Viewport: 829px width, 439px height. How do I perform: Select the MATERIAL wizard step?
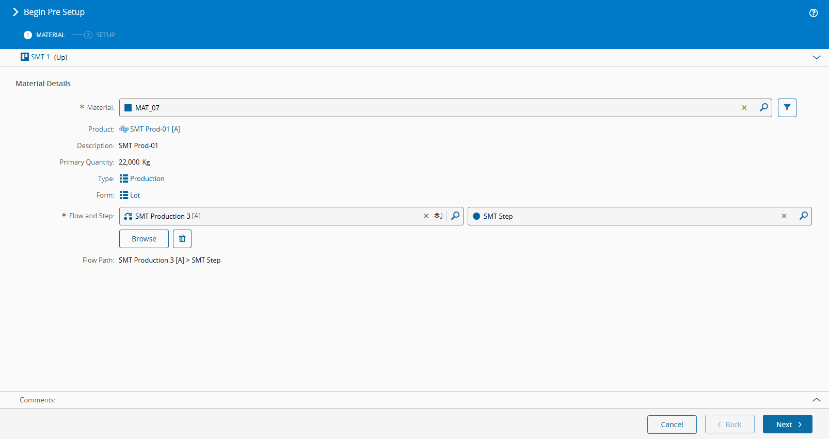(44, 35)
